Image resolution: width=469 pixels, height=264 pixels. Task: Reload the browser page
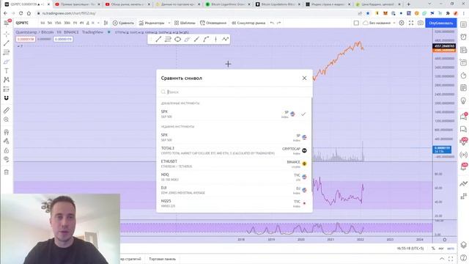(21, 13)
